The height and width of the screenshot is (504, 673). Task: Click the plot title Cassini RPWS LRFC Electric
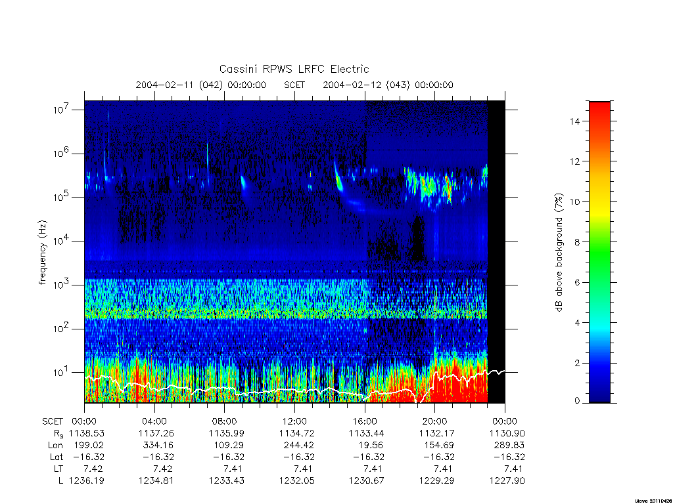point(294,69)
